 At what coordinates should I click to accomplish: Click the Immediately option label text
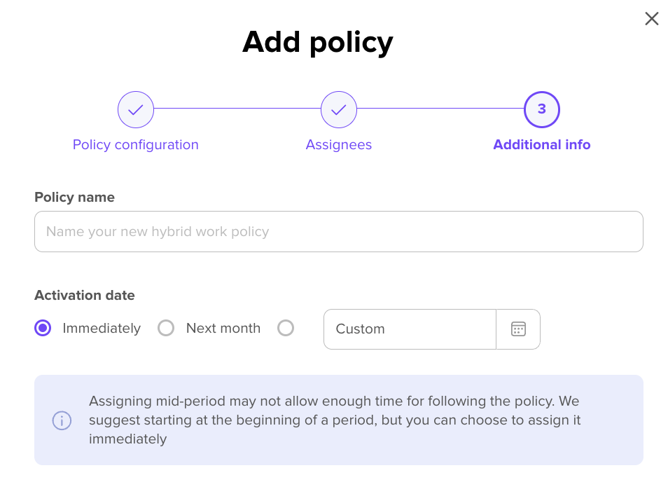pos(102,328)
